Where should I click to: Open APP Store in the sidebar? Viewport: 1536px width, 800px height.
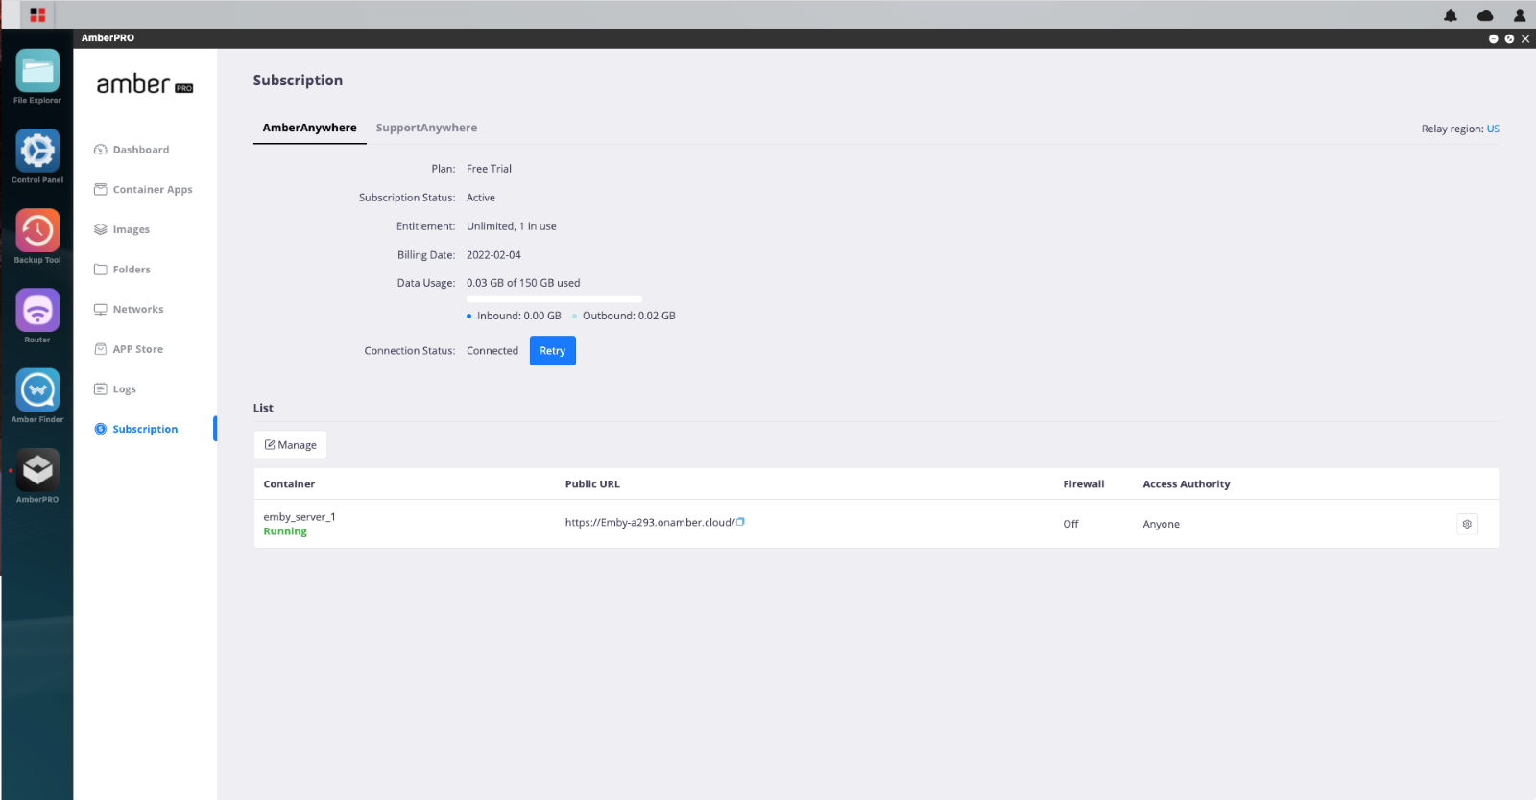click(129, 349)
